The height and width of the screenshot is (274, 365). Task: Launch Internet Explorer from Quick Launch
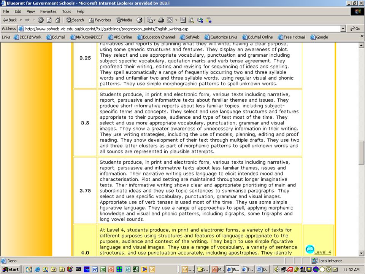(x=37, y=269)
